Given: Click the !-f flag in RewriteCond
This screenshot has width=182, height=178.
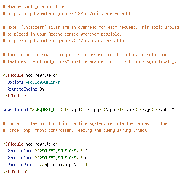Looking at the screenshot, I should 84,151.
